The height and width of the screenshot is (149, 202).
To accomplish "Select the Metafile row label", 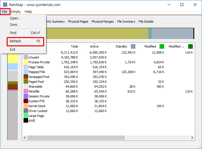I will point(34,91).
